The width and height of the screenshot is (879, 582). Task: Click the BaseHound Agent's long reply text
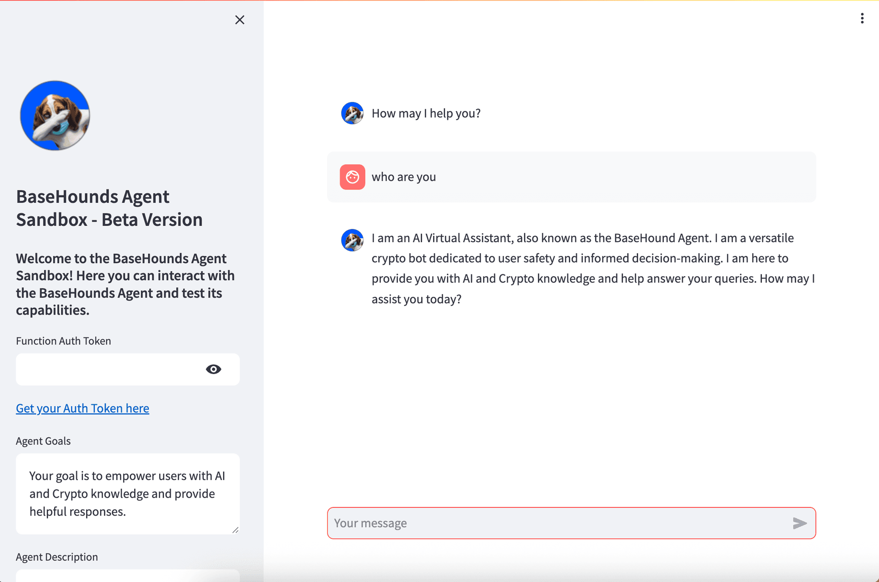593,268
